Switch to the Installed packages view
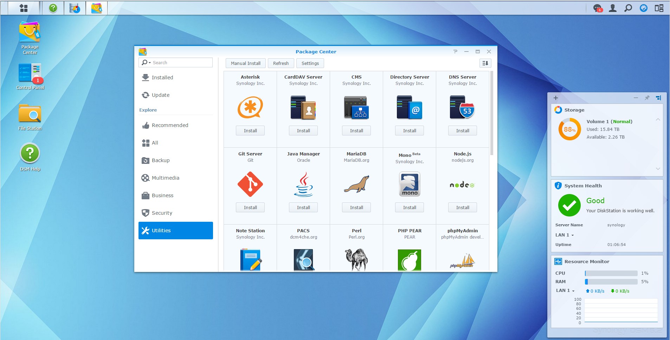 click(162, 77)
